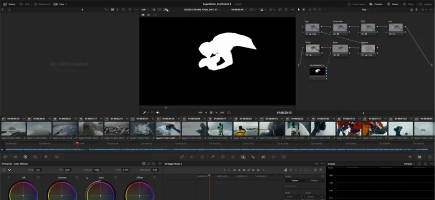Image resolution: width=435 pixels, height=200 pixels.
Task: Open the Parade scope type dropdown
Action: click(x=409, y=164)
